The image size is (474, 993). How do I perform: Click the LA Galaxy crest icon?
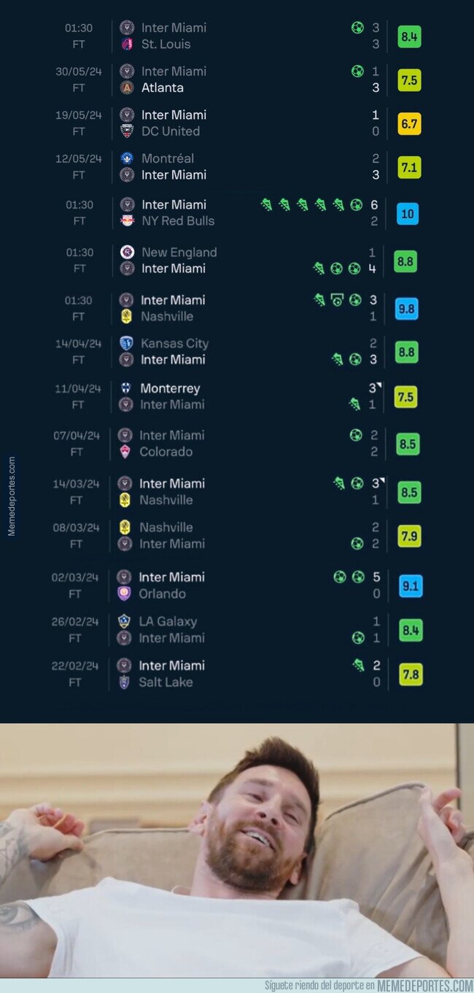(124, 621)
